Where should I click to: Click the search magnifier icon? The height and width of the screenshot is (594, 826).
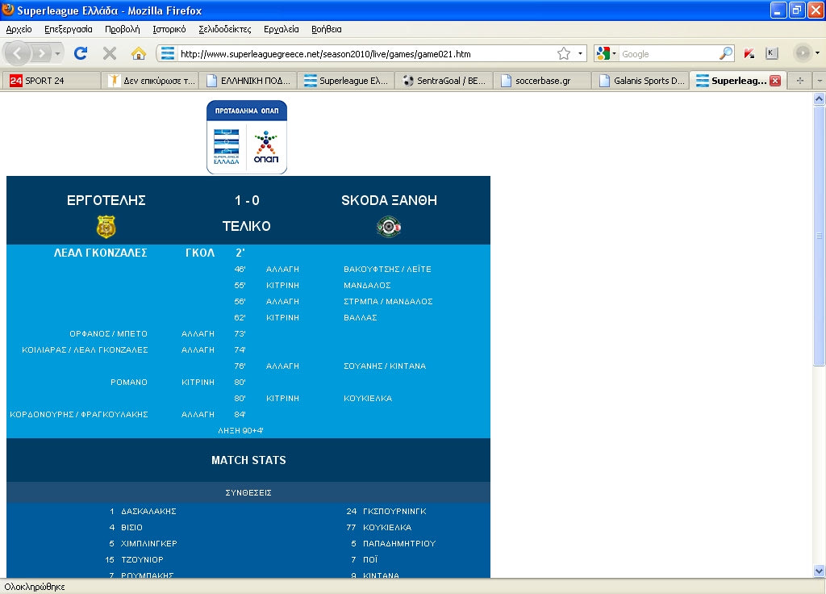pos(726,54)
